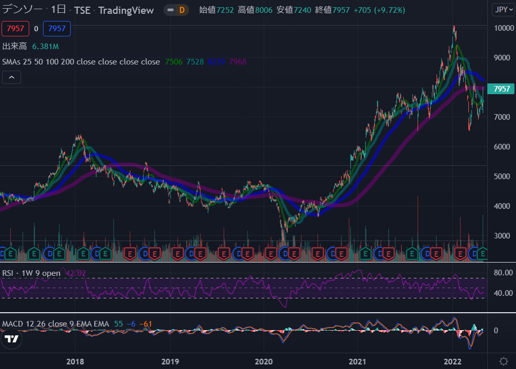516x369 pixels.
Task: Click the blue 7957 buy price button
Action: point(57,29)
